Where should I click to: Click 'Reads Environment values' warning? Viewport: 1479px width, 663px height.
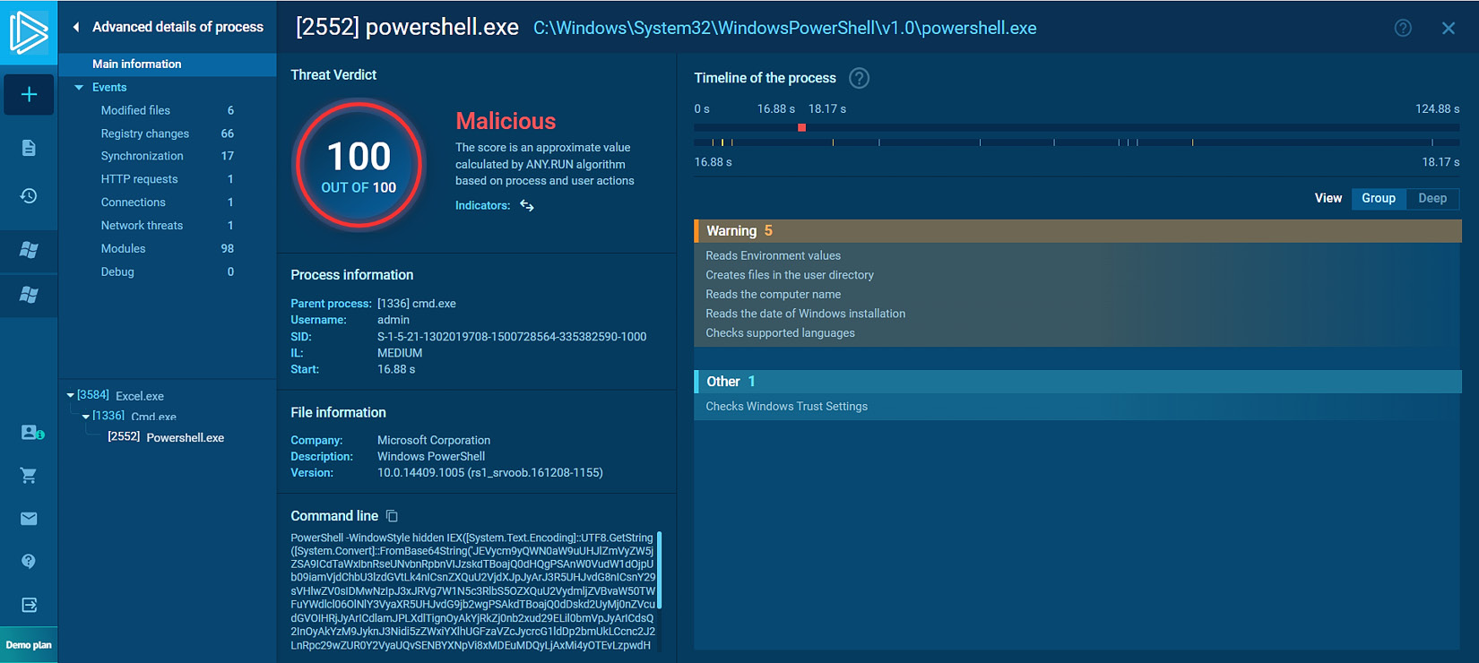coord(773,255)
